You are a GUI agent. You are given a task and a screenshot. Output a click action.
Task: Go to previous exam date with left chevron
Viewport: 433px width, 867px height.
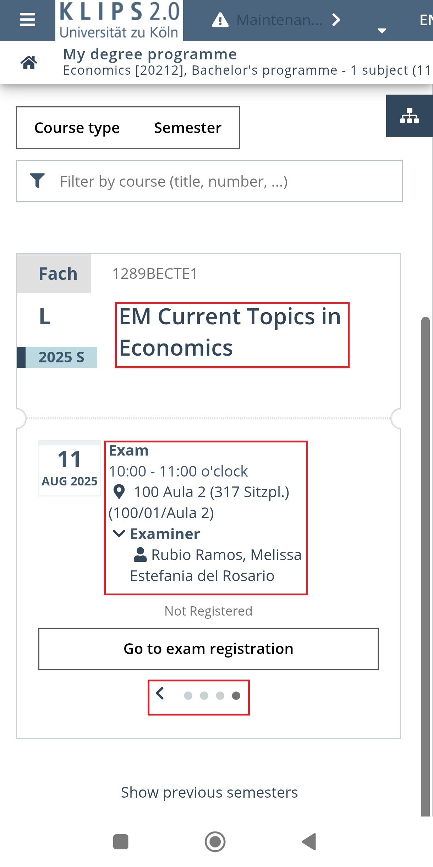[160, 693]
